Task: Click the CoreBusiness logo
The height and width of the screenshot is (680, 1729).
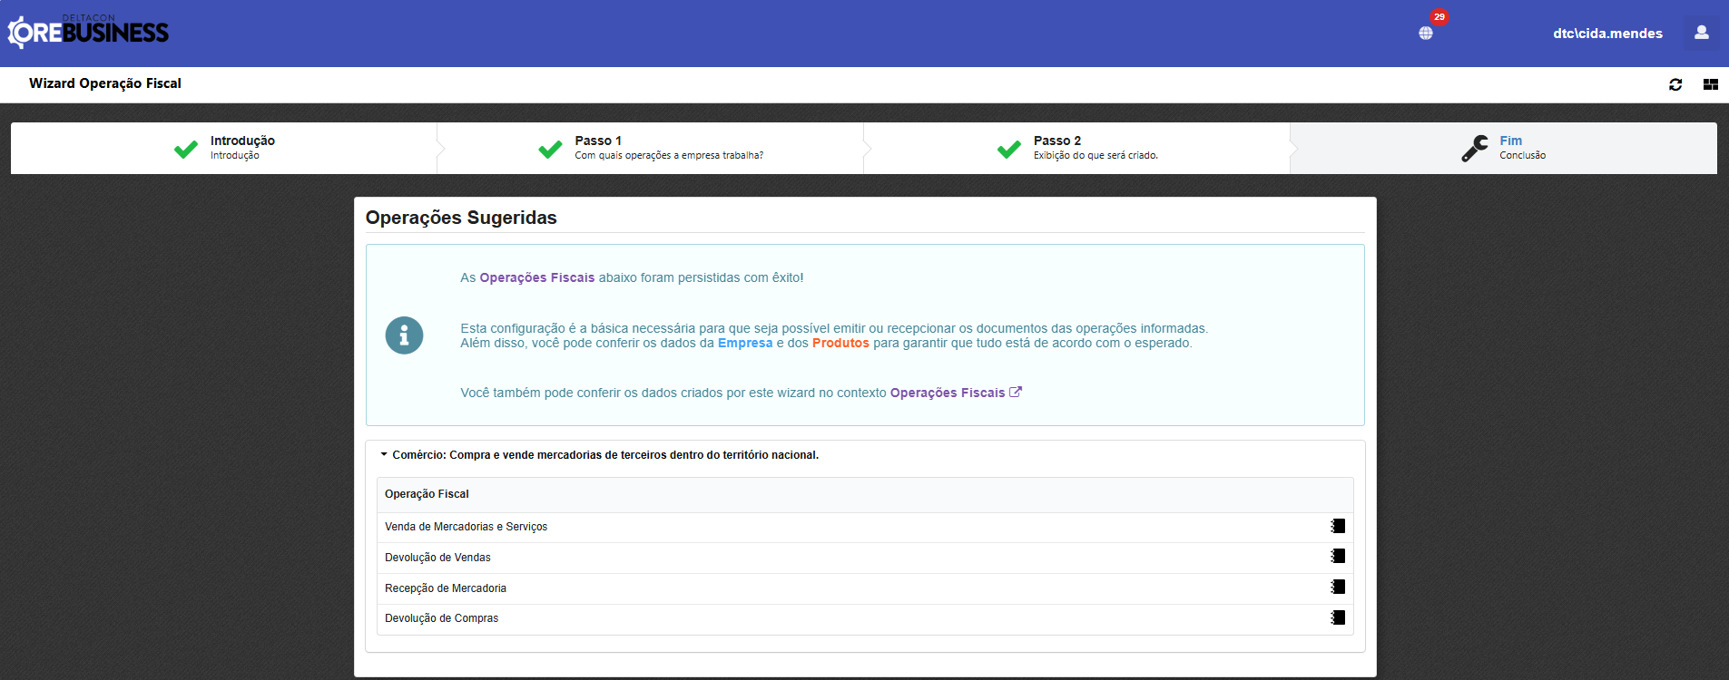Action: point(88,33)
